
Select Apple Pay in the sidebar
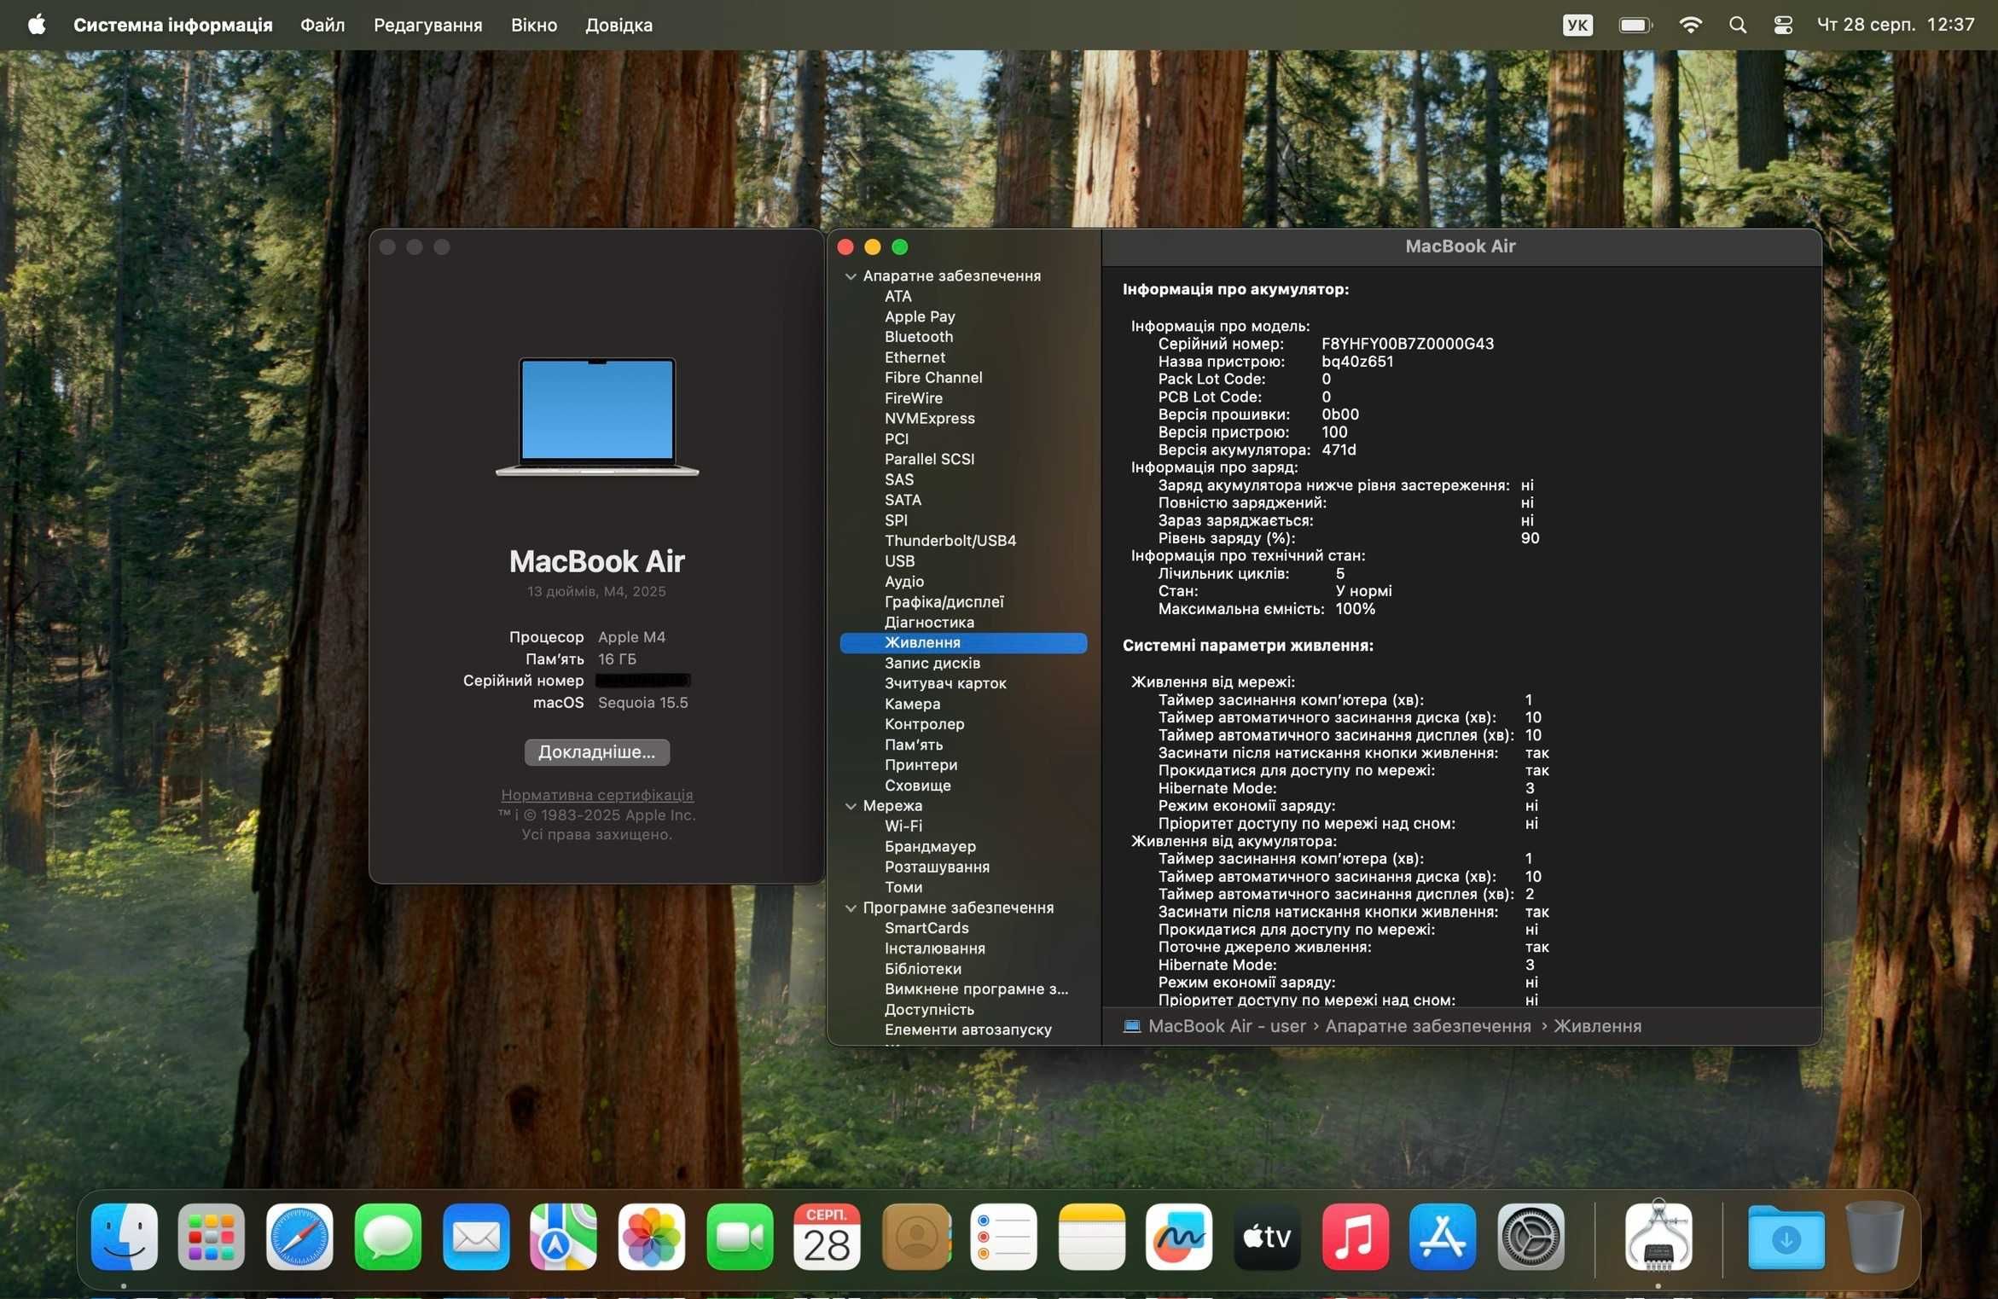(x=920, y=316)
